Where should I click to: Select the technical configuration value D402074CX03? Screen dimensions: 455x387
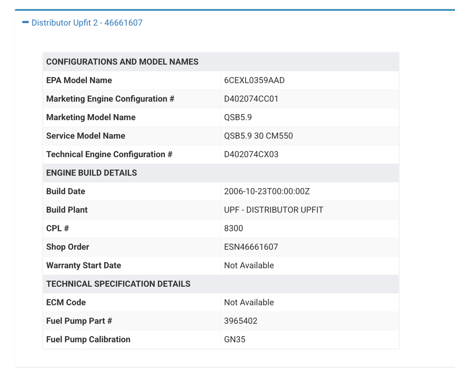click(251, 155)
